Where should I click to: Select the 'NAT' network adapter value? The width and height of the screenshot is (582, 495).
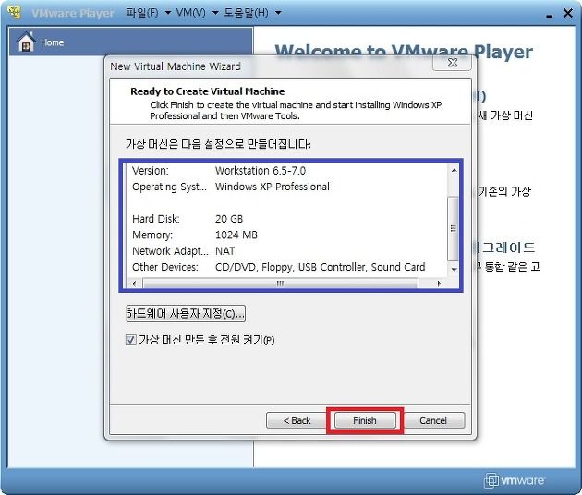click(224, 251)
